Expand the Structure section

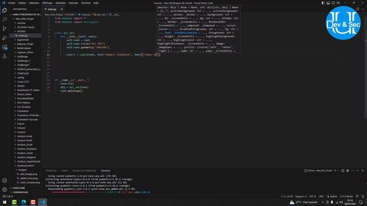tap(19, 188)
